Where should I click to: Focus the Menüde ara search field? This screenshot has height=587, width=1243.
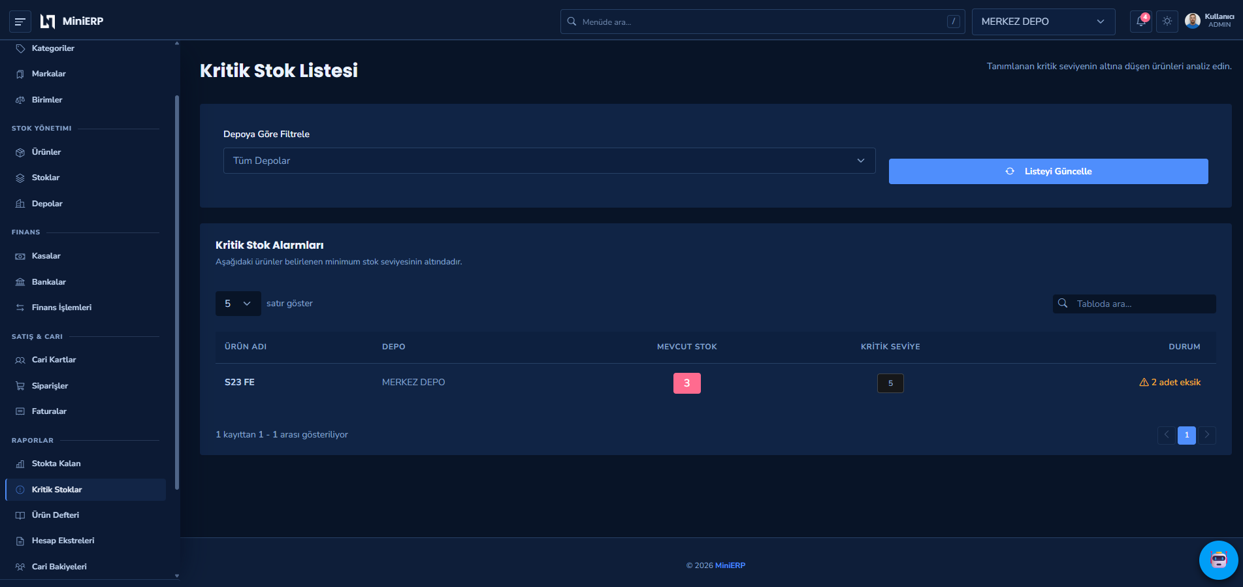762,22
